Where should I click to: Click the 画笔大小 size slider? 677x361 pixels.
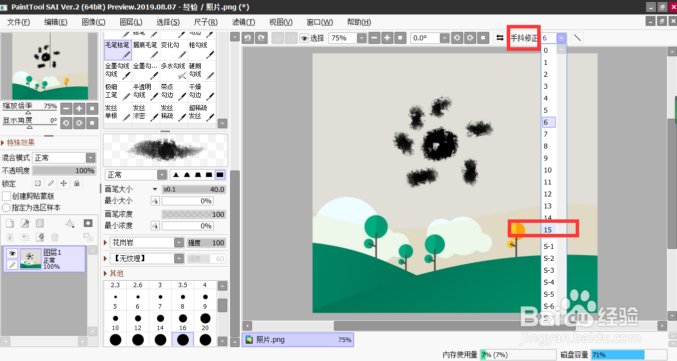click(x=194, y=189)
